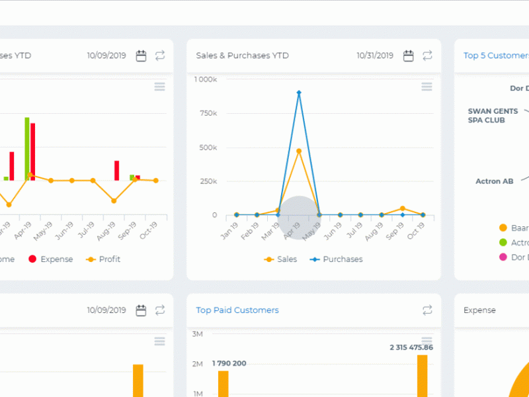Open the hamburger menu of the expenses YTD chart

click(x=159, y=87)
